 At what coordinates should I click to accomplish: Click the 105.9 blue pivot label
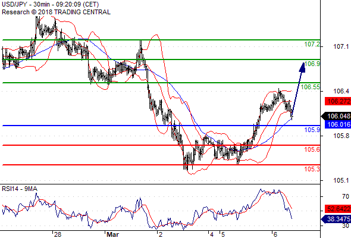(x=312, y=130)
